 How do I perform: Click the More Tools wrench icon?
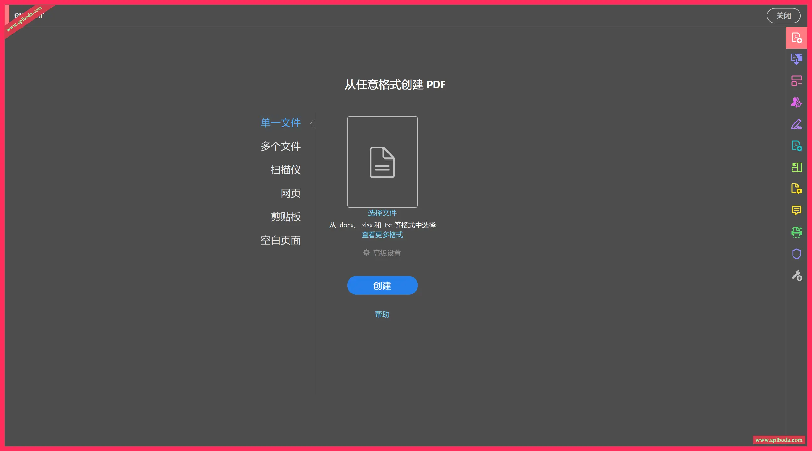[796, 275]
